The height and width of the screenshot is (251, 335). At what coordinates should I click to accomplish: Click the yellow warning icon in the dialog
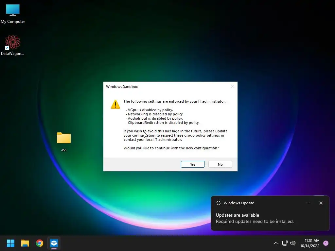(x=115, y=104)
